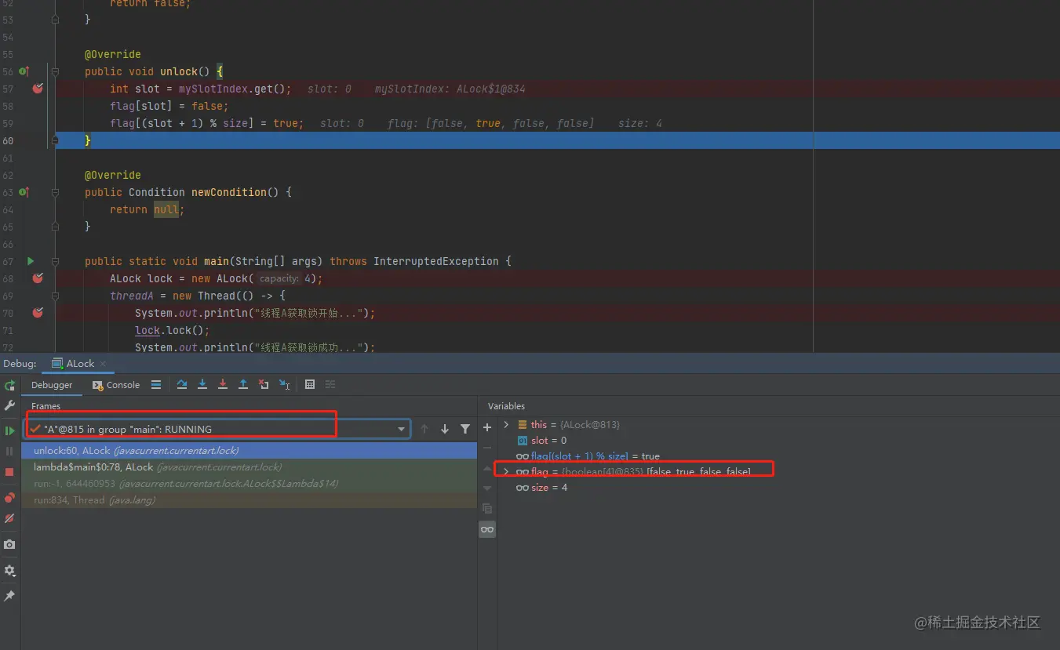Screen dimensions: 1060x650
Task: Click the inline flag debug value on line 59
Action: 491,123
